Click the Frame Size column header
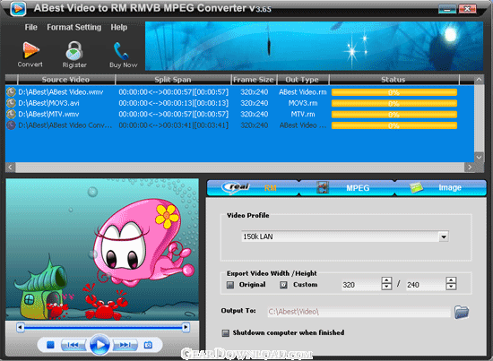 [x=254, y=80]
